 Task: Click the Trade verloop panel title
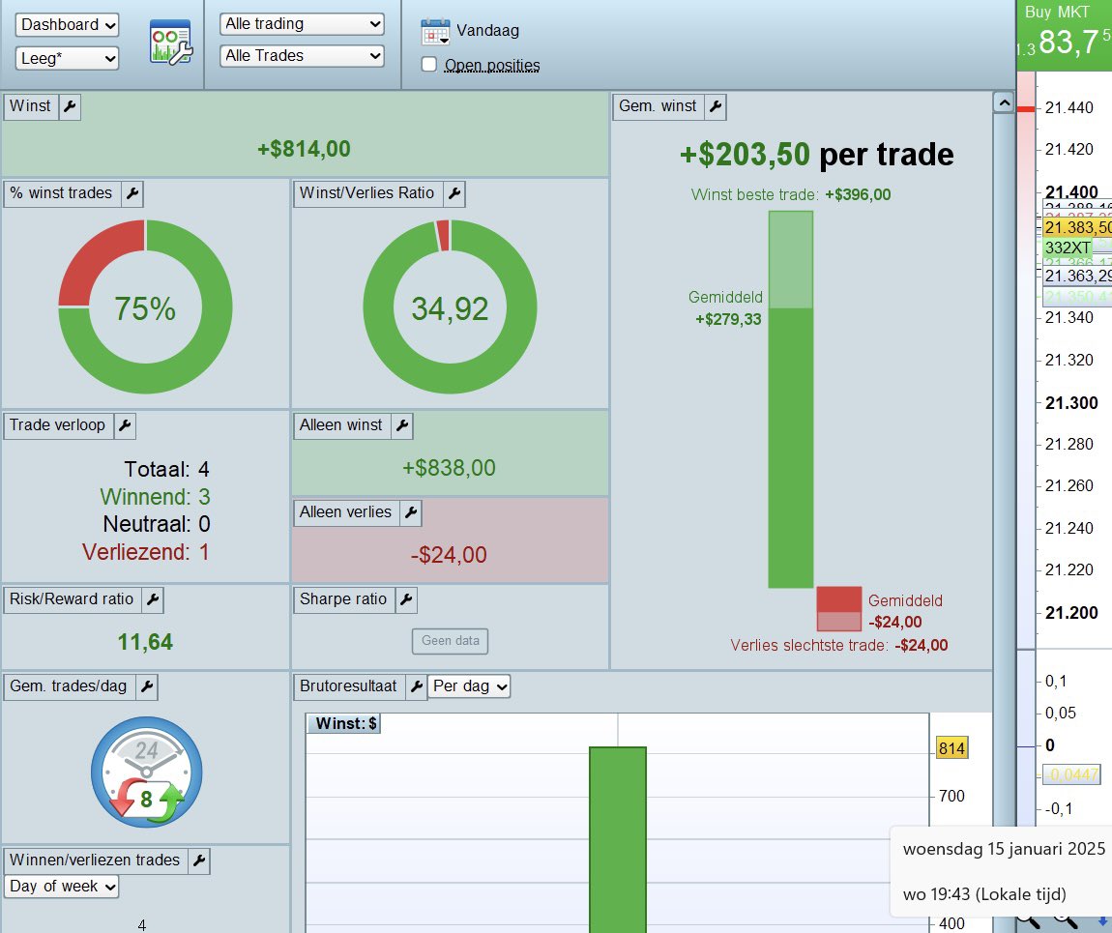(57, 425)
